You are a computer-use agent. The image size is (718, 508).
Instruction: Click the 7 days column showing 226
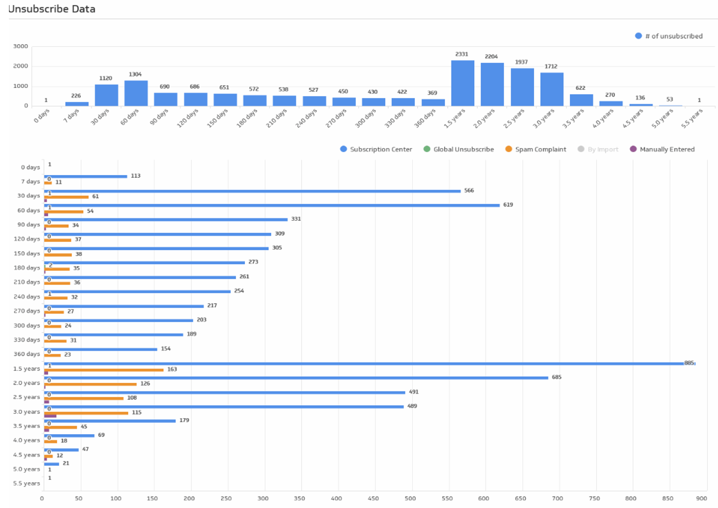click(77, 104)
